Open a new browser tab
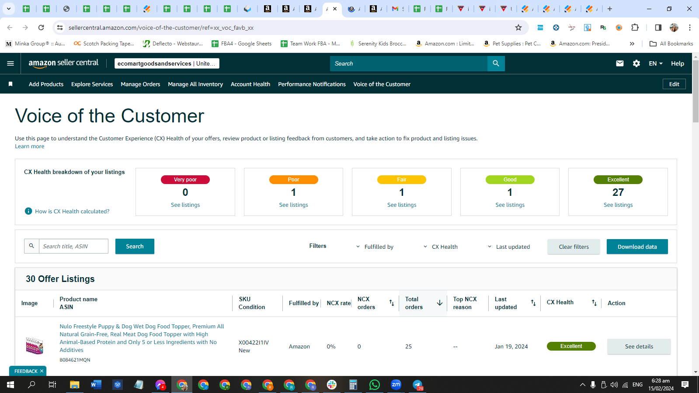 610,9
